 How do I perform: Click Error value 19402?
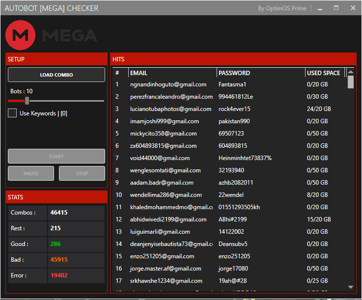[x=59, y=275]
